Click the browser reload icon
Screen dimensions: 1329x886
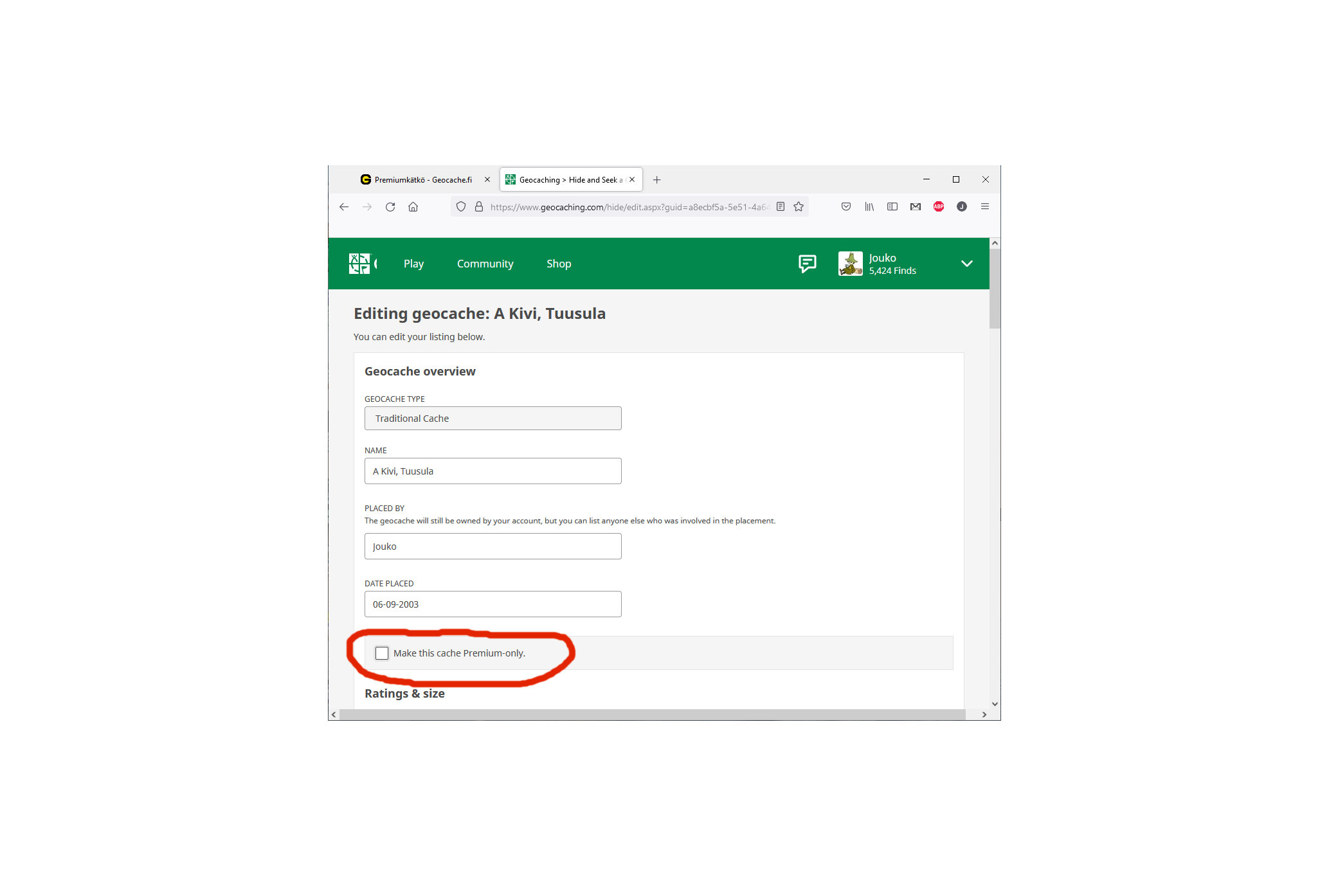pos(390,207)
